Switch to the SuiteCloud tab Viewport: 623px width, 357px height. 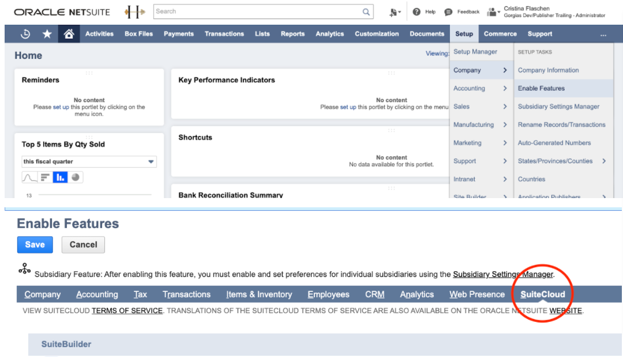pos(543,294)
